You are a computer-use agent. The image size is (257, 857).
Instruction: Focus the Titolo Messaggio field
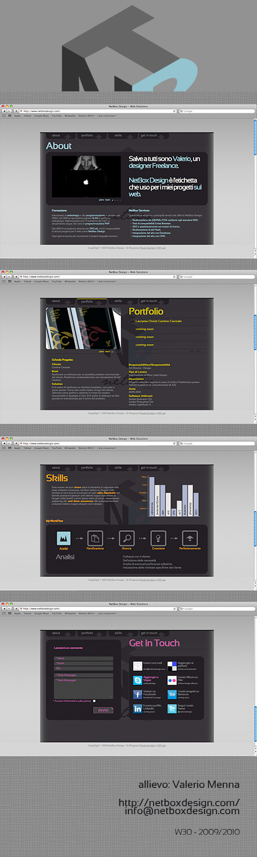point(84,675)
